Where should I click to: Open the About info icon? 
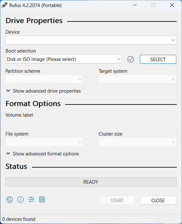click(20, 200)
